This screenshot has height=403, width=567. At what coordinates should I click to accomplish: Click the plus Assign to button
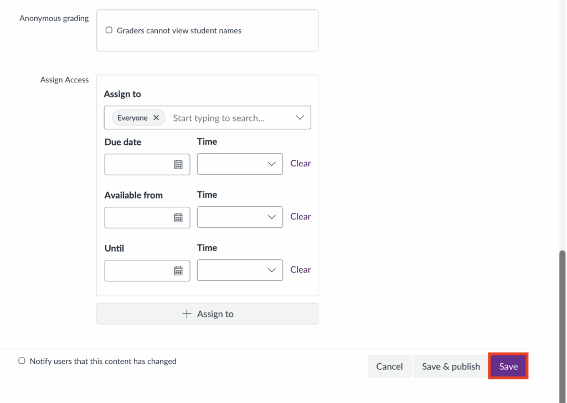(207, 313)
